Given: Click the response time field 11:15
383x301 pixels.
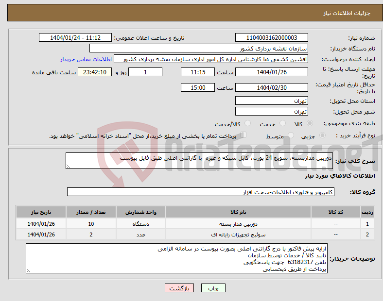Looking at the screenshot, I should [x=198, y=72].
